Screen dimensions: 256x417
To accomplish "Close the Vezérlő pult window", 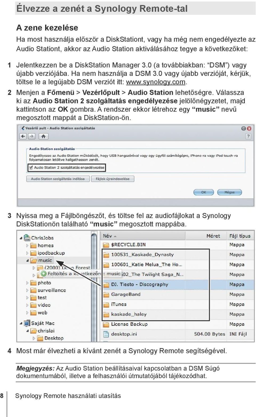I will point(249,129).
